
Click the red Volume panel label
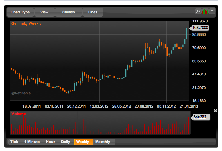coord(19,114)
